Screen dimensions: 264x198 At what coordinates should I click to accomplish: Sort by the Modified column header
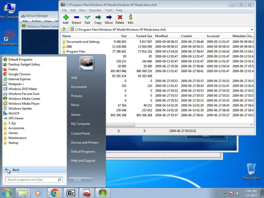tap(167, 36)
